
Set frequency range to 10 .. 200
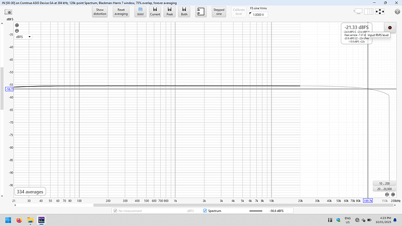coord(385,183)
